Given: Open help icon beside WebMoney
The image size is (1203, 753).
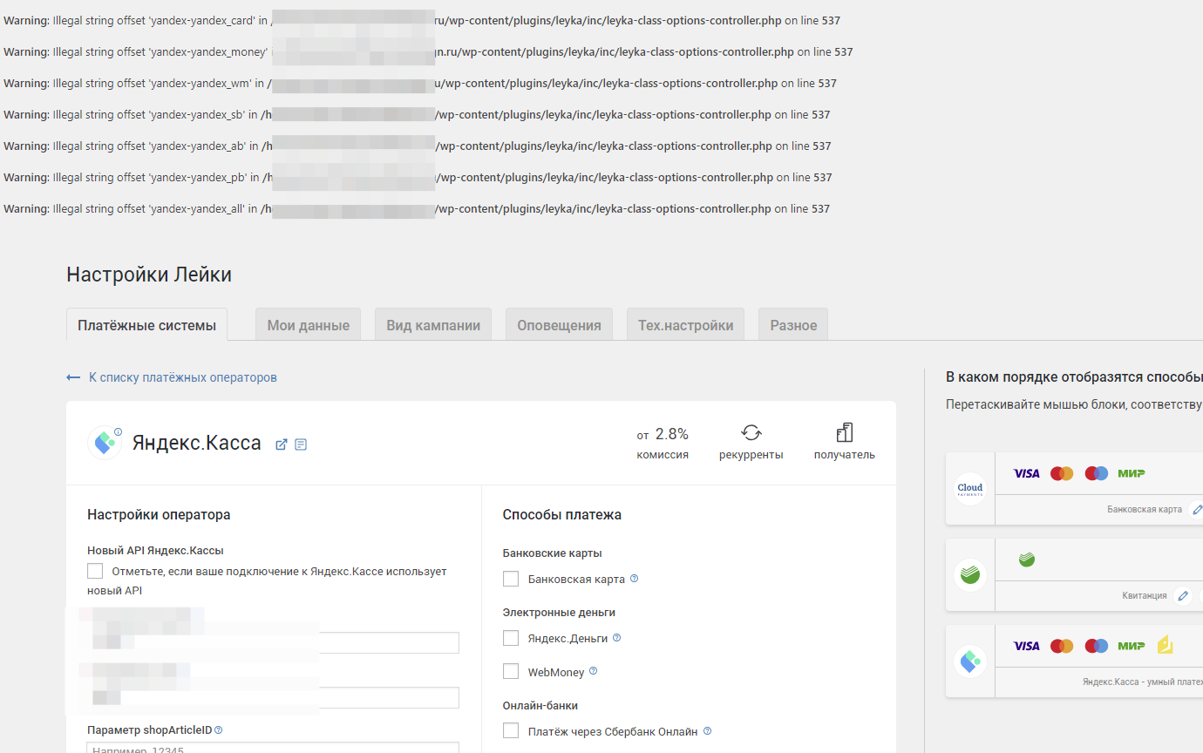Looking at the screenshot, I should click(x=593, y=671).
